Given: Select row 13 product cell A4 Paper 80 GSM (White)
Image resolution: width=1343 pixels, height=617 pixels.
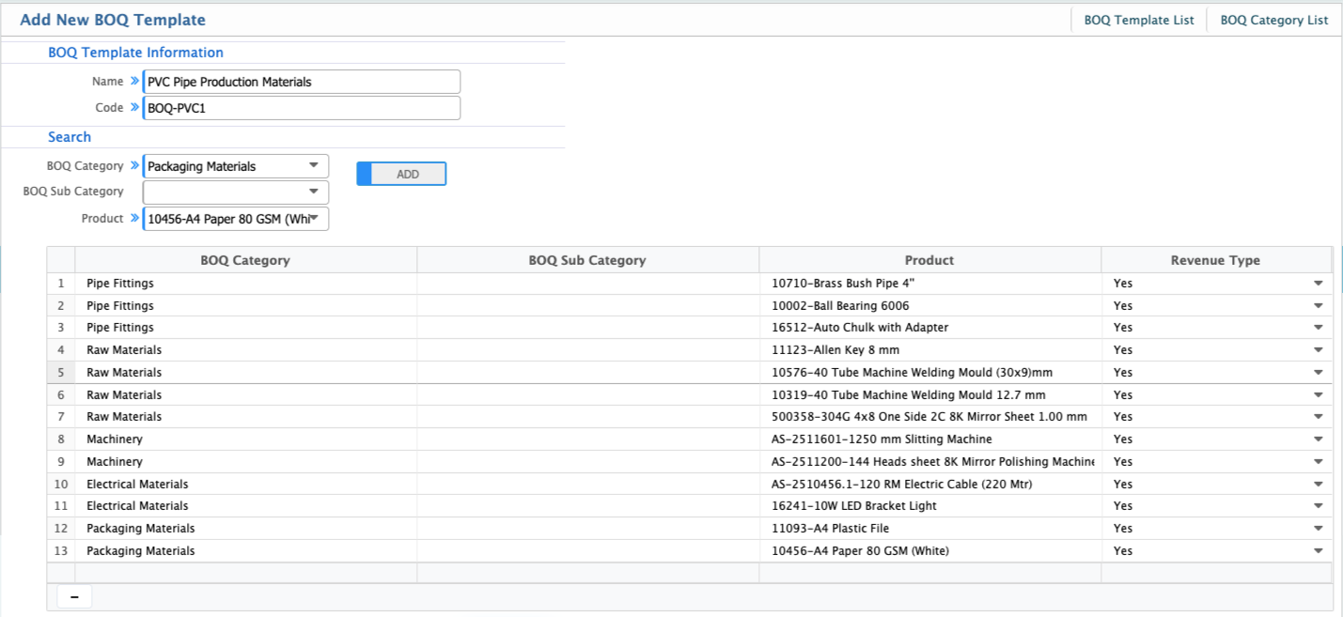Looking at the screenshot, I should tap(929, 551).
